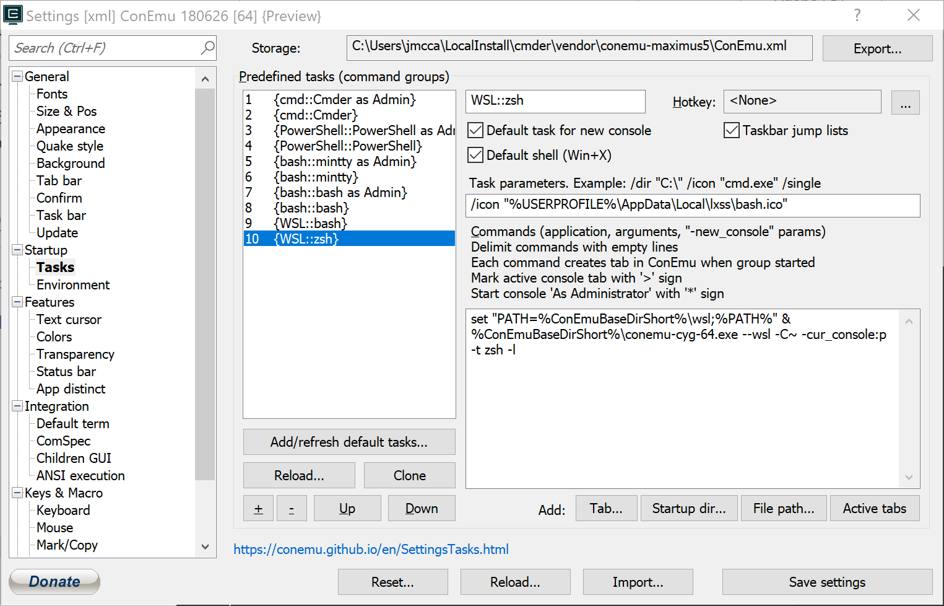Collapse the General settings section

(17, 76)
